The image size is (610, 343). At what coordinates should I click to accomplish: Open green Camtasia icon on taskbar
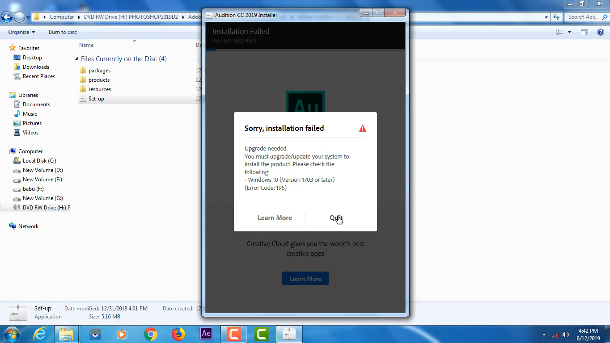262,334
